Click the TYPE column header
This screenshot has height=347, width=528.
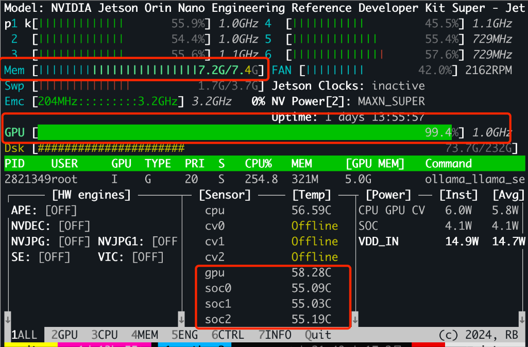pyautogui.click(x=158, y=164)
